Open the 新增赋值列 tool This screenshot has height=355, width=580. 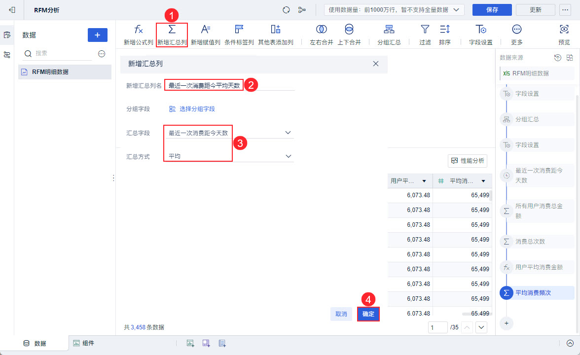tap(205, 35)
